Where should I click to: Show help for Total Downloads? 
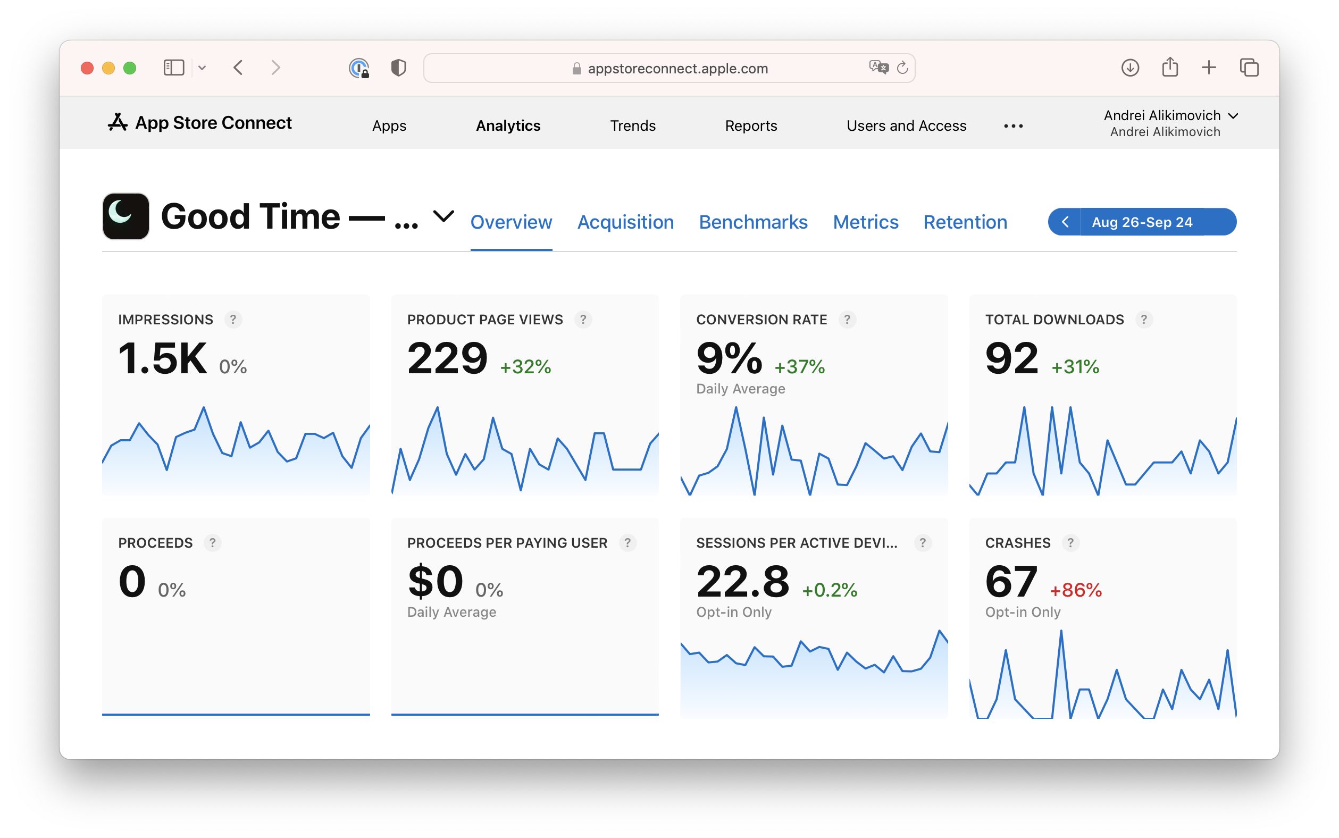1144,320
